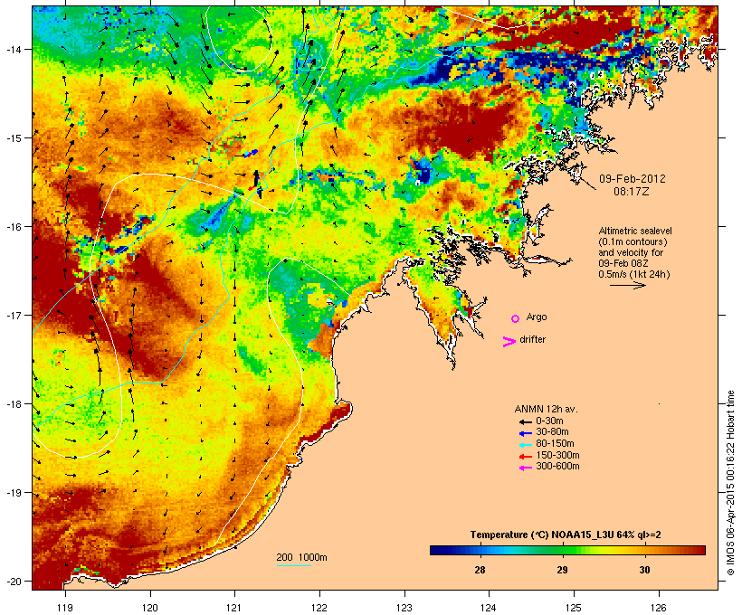Click the -17 latitude axis label
Image resolution: width=742 pixels, height=615 pixels.
14,315
